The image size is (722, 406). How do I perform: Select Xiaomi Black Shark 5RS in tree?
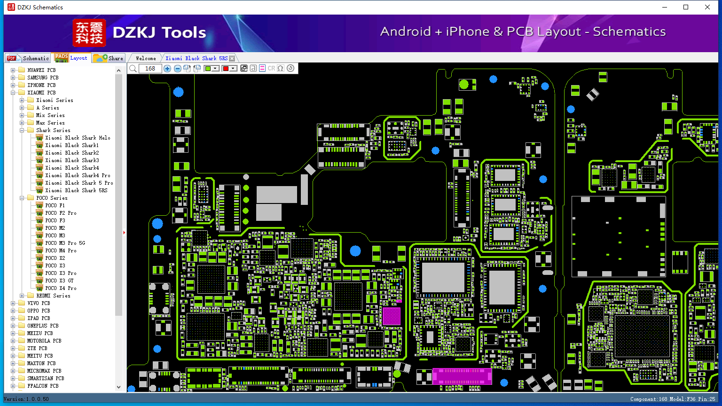point(76,191)
